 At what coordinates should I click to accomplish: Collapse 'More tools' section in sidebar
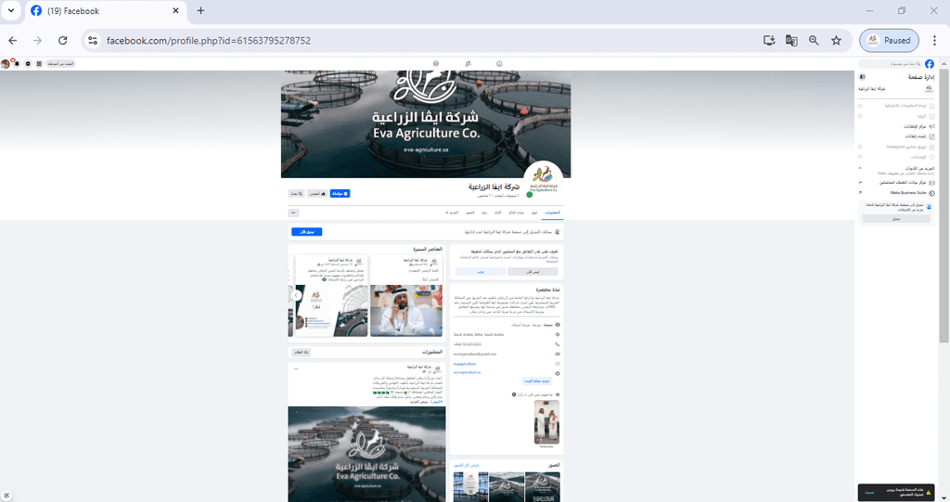(860, 168)
